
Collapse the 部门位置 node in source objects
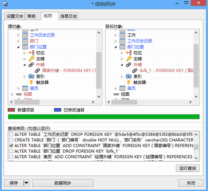(18, 47)
